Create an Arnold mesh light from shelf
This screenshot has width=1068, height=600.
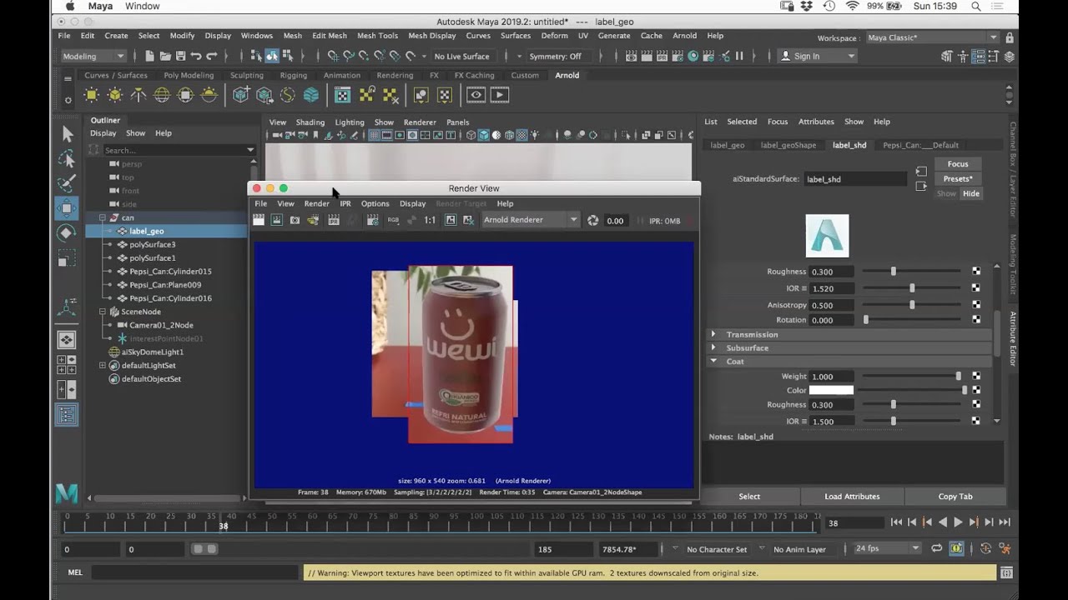[x=115, y=95]
